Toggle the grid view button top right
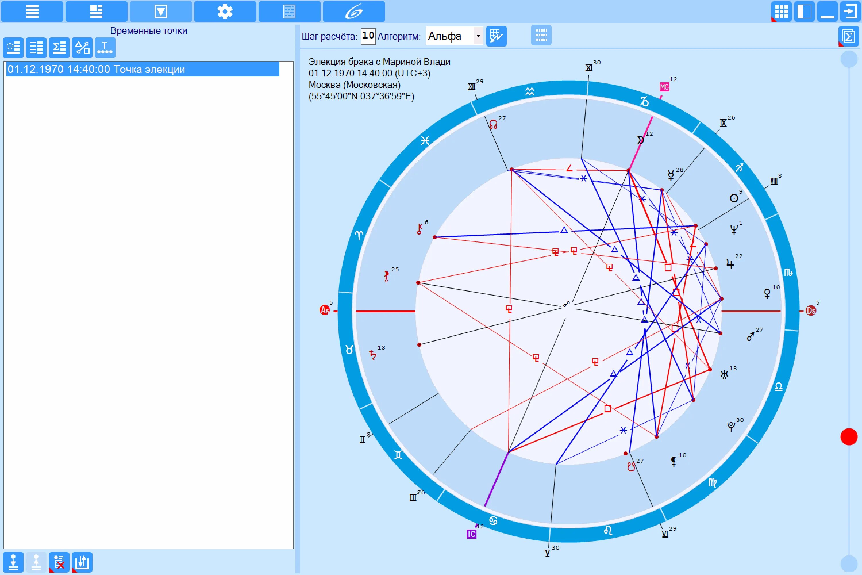 pos(781,11)
